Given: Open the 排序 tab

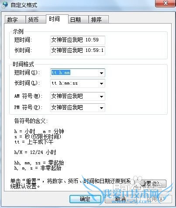Looking at the screenshot, I should [99, 20].
